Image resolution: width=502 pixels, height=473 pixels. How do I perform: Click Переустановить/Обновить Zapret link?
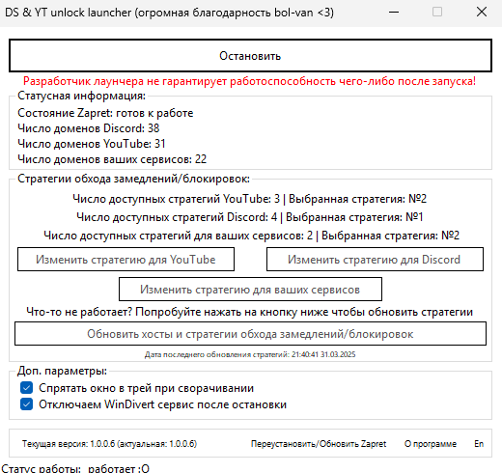pyautogui.click(x=319, y=444)
